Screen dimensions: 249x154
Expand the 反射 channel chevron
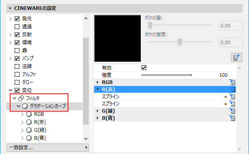10,35
